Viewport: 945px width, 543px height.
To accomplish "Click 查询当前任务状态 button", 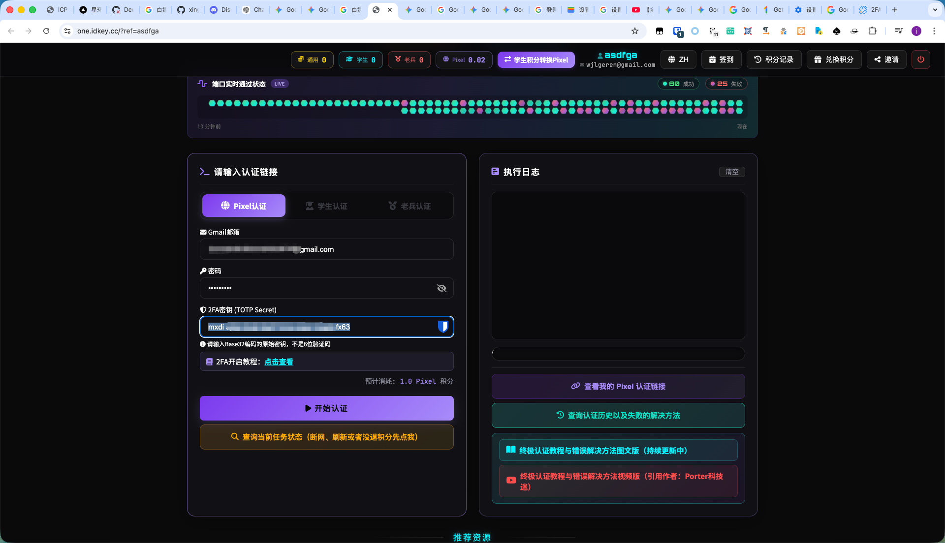I will tap(326, 437).
